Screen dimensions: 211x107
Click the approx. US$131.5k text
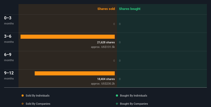pos(103,47)
